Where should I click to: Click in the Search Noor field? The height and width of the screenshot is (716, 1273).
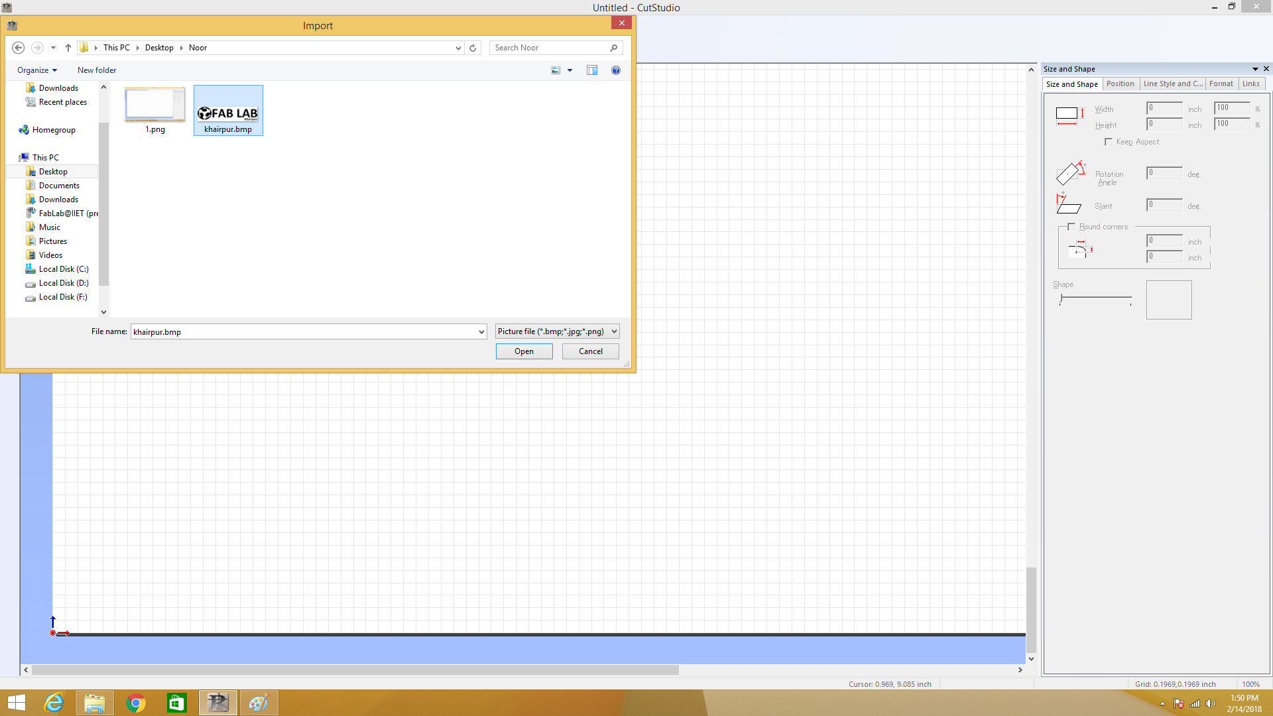tap(549, 48)
